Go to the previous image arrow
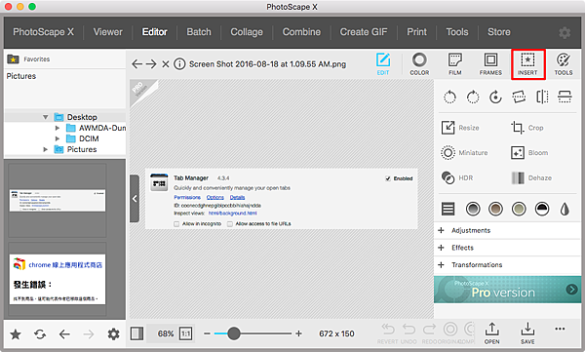Image resolution: width=585 pixels, height=352 pixels. (136, 64)
